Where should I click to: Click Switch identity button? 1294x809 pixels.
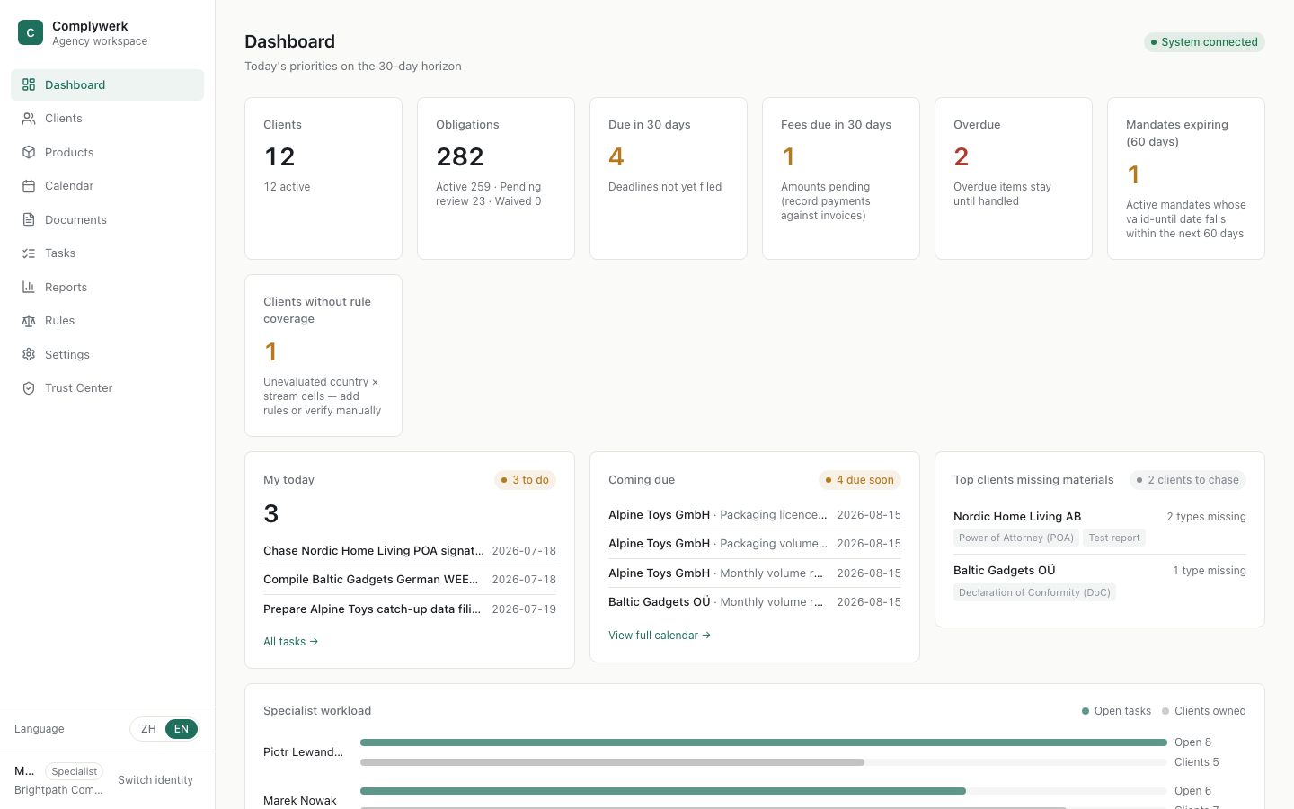pyautogui.click(x=155, y=780)
